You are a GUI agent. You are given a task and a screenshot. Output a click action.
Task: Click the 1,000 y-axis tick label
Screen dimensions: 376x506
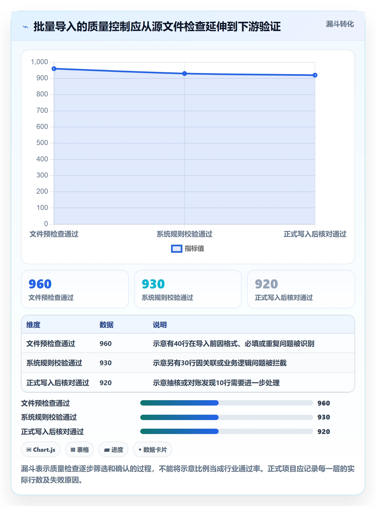[39, 62]
